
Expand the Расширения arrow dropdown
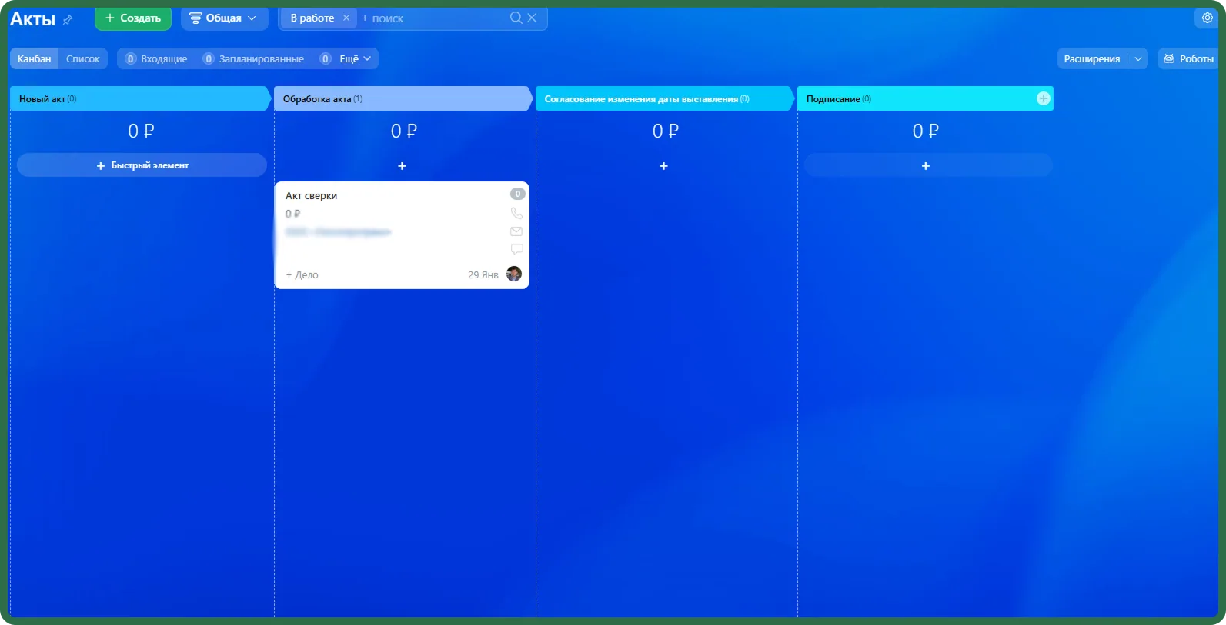pyautogui.click(x=1138, y=58)
